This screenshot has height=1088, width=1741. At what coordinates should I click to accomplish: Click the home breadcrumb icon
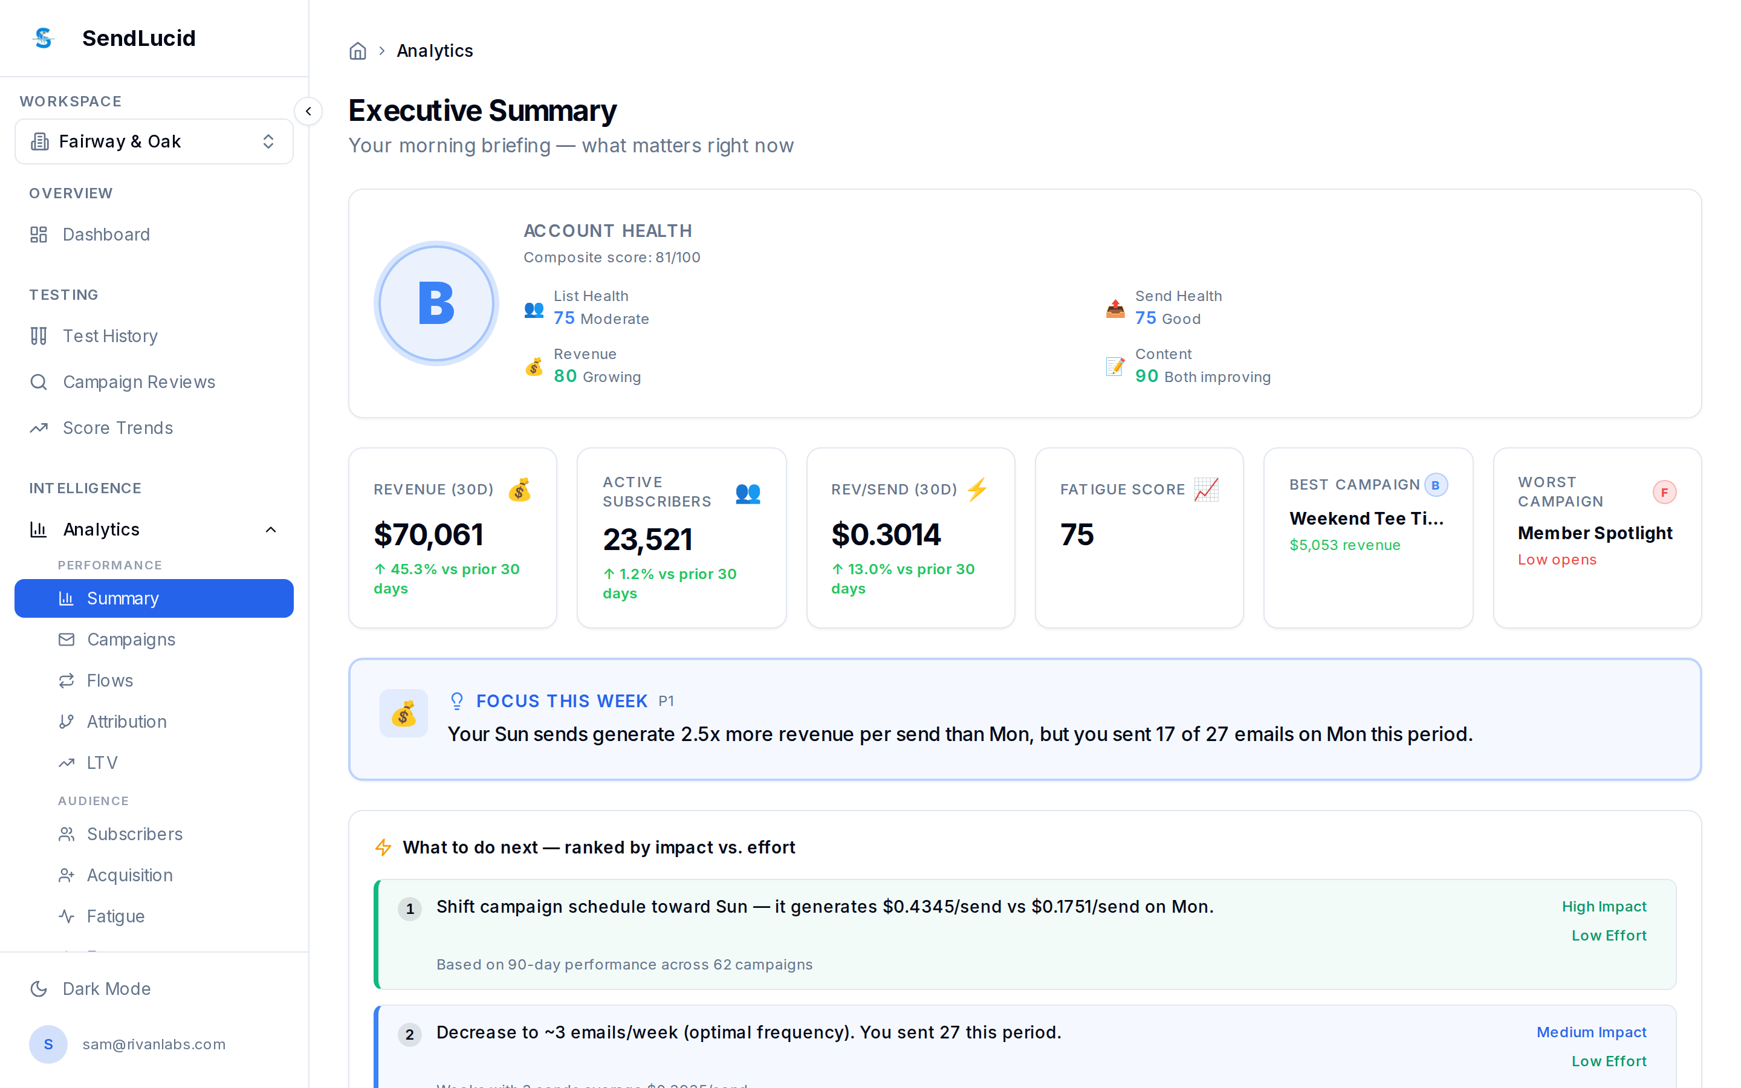point(357,51)
